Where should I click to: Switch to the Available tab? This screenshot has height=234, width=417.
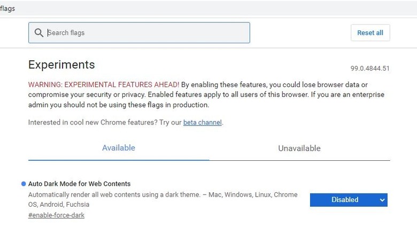point(119,148)
